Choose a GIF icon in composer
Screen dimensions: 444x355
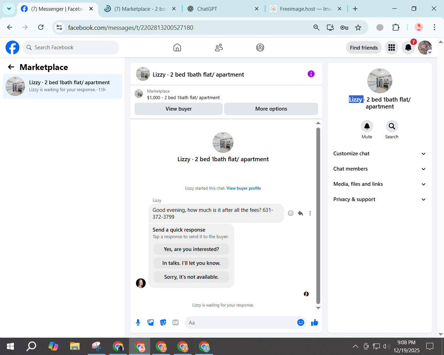[176, 322]
